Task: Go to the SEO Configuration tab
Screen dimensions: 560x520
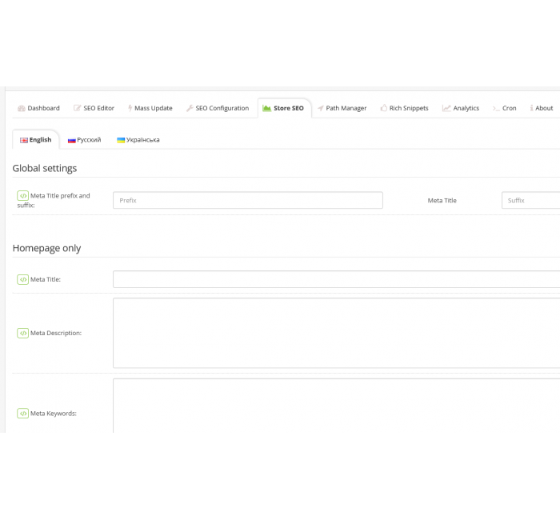Action: point(218,108)
